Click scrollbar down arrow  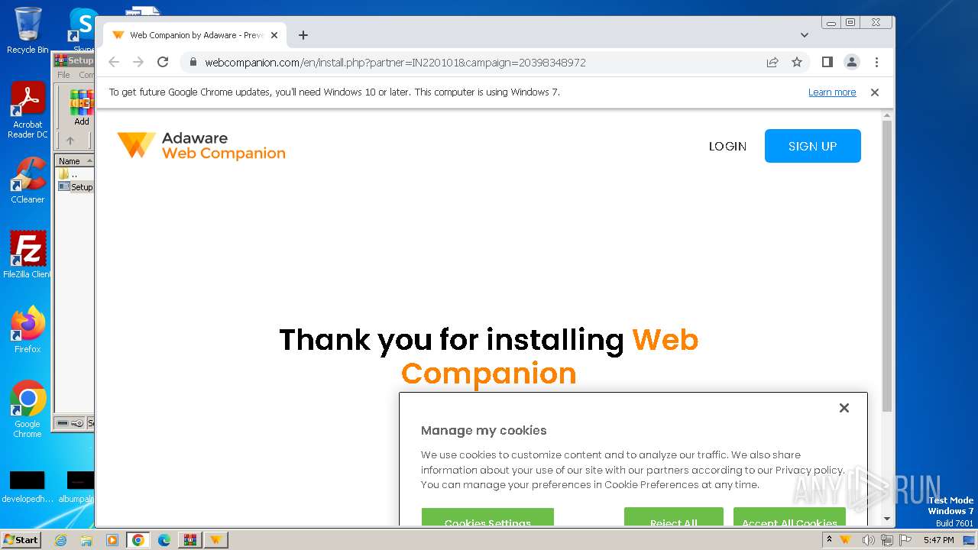tap(887, 519)
